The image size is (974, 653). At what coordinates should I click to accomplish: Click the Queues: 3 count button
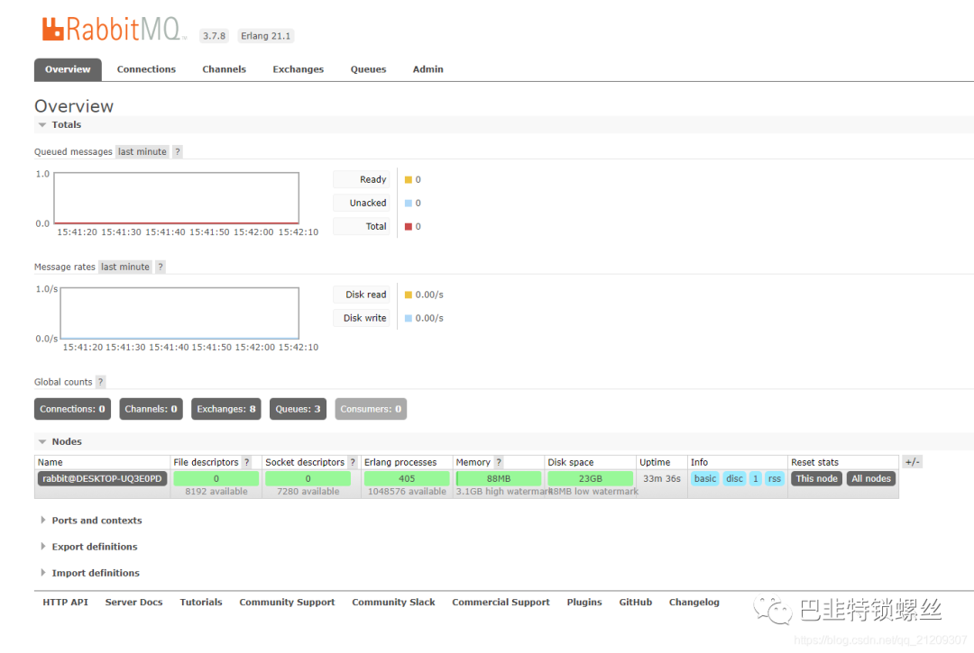coord(299,409)
